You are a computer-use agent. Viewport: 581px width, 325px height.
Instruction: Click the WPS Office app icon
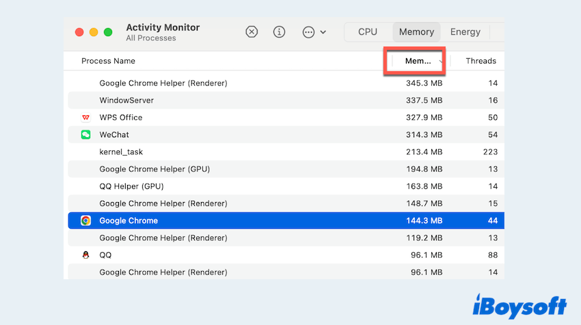tap(85, 117)
